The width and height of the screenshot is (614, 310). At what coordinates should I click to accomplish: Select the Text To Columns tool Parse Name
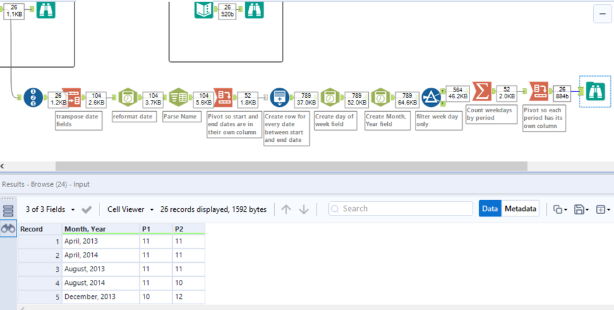(x=179, y=98)
